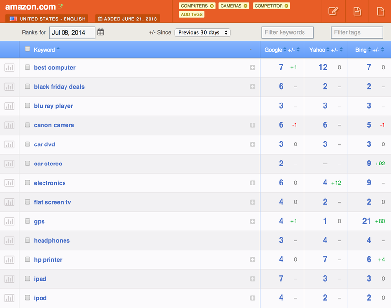The image size is (391, 308).
Task: Expand plus icon on best computer row
Action: pos(252,67)
